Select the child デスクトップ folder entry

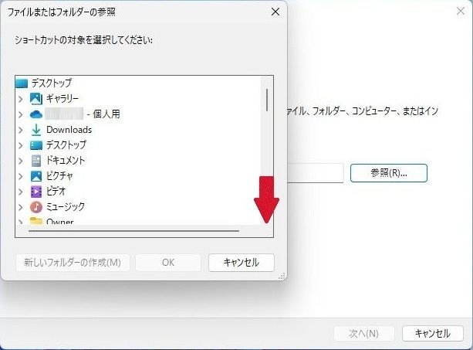tap(66, 145)
